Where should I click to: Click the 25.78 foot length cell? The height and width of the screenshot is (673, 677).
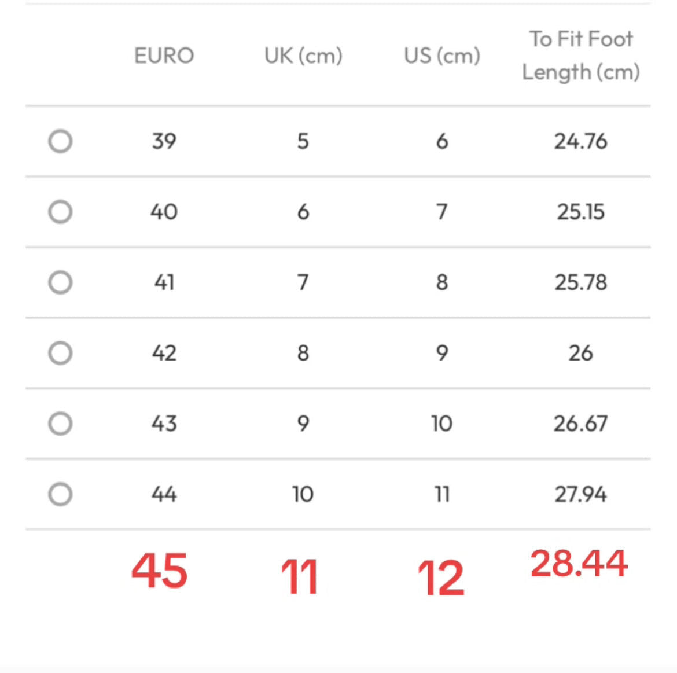(x=581, y=282)
